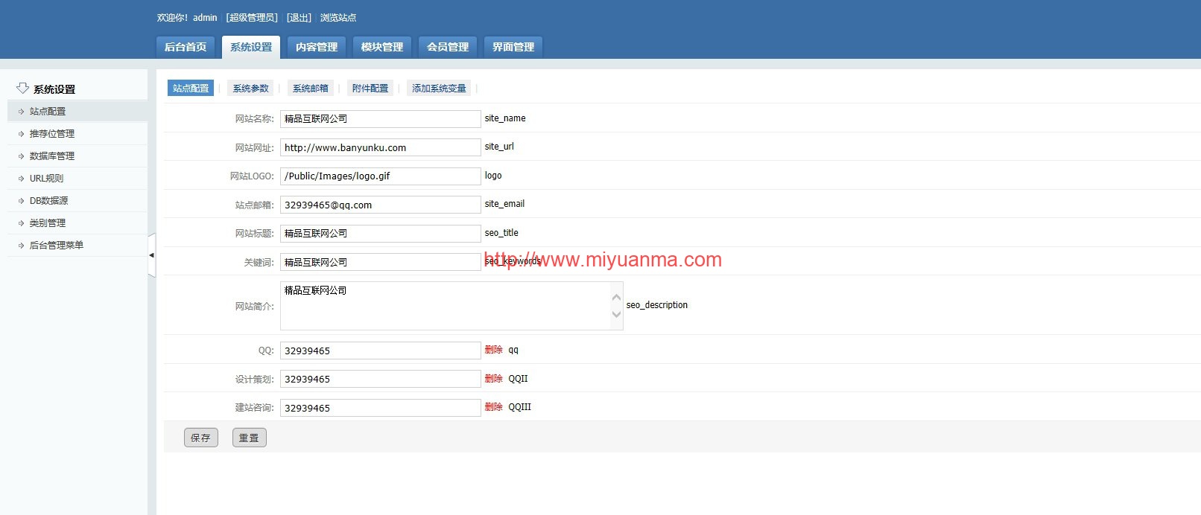Focus the 站点邮箱 input field
The height and width of the screenshot is (515, 1201).
pos(380,205)
